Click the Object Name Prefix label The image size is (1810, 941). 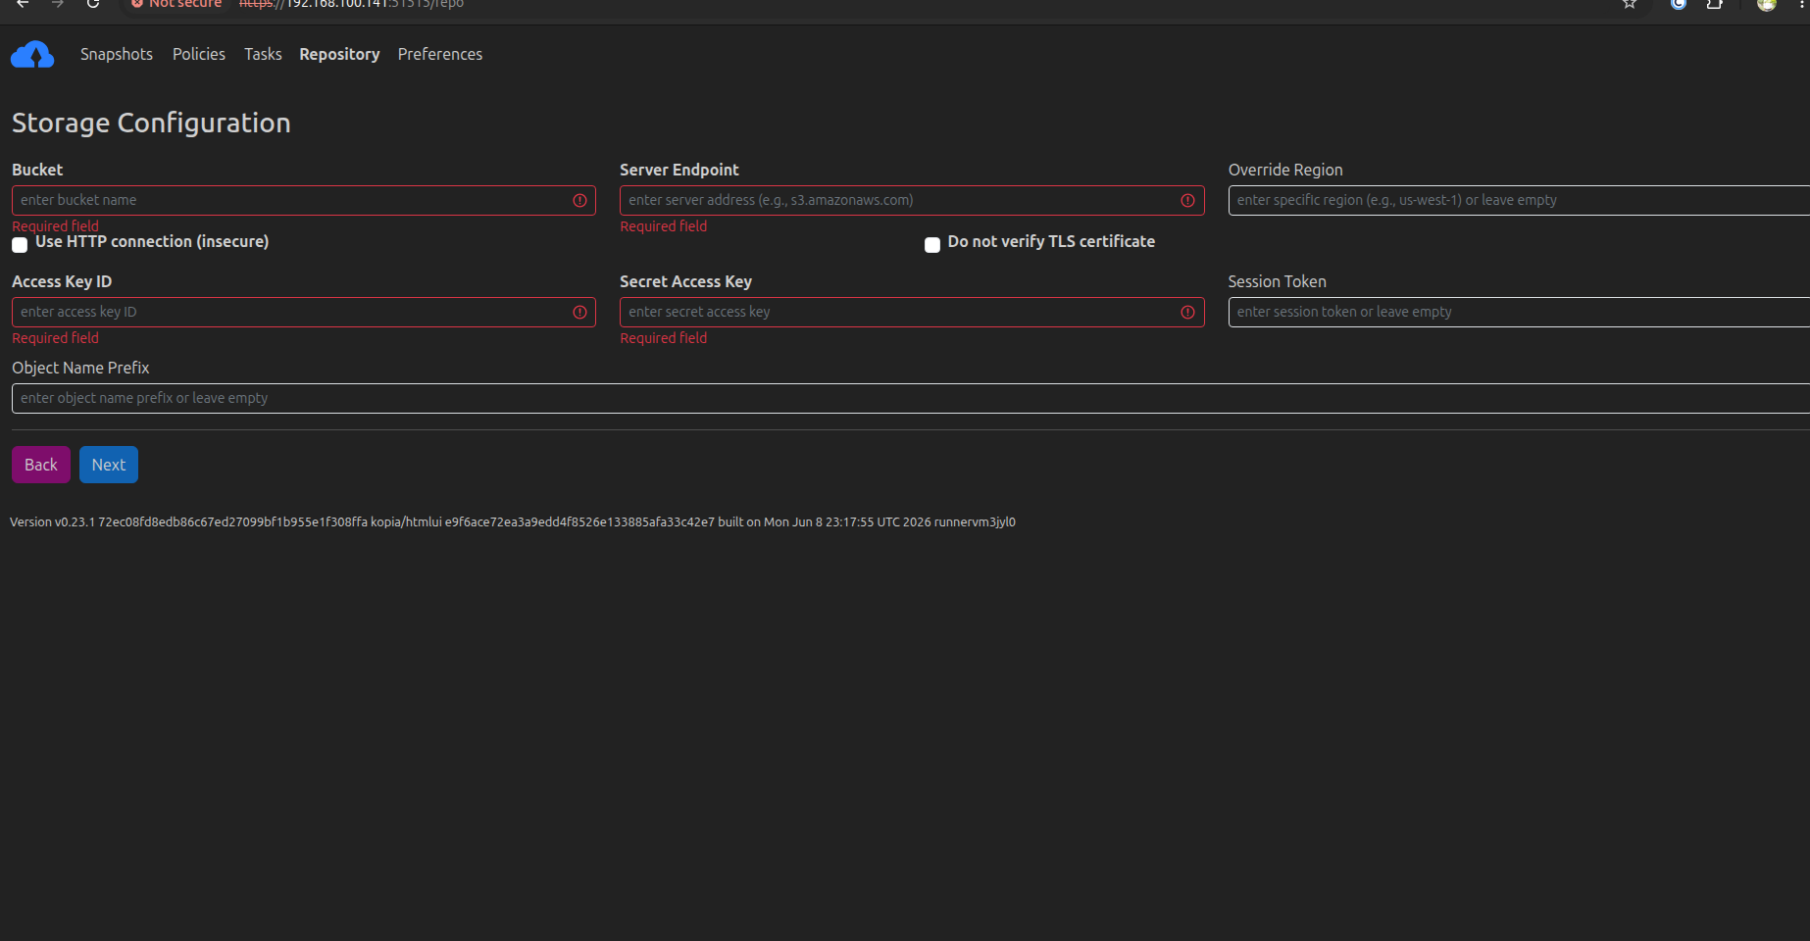(80, 368)
